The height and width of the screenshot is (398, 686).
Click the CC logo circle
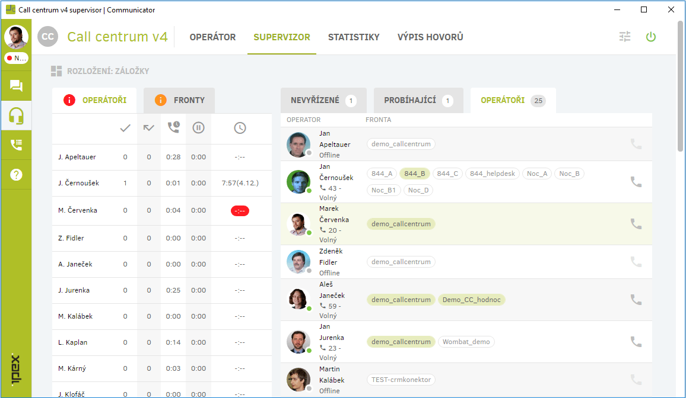click(47, 37)
